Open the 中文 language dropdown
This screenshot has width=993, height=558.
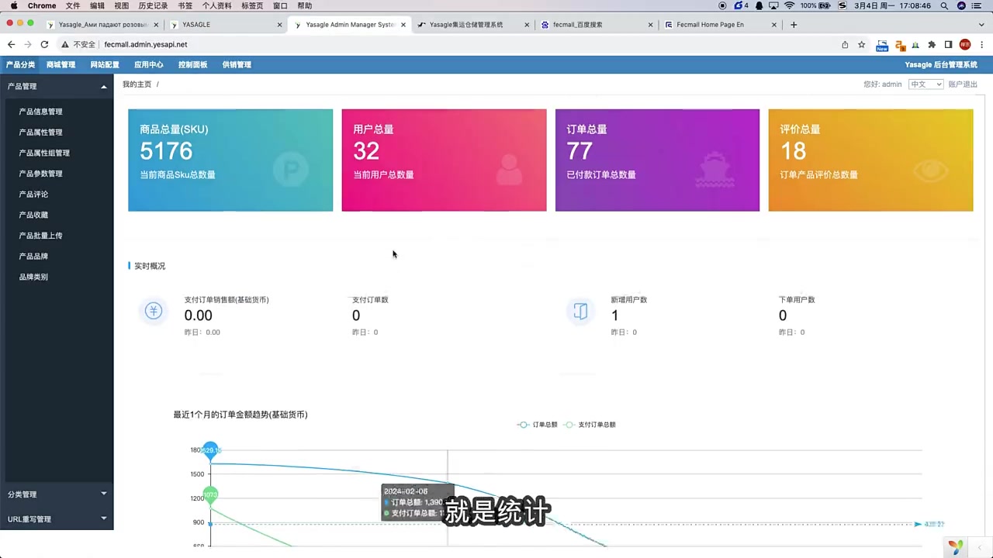coord(926,84)
